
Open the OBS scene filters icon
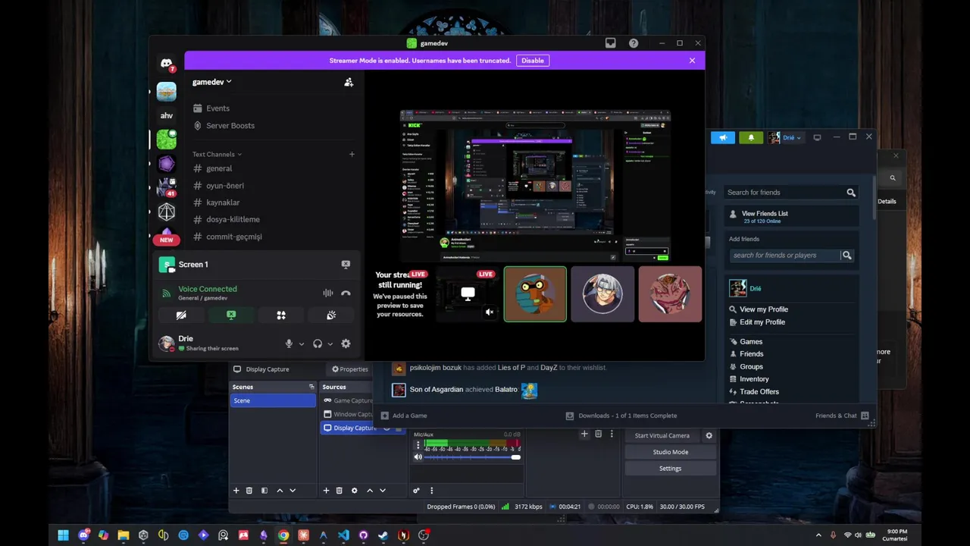click(264, 491)
